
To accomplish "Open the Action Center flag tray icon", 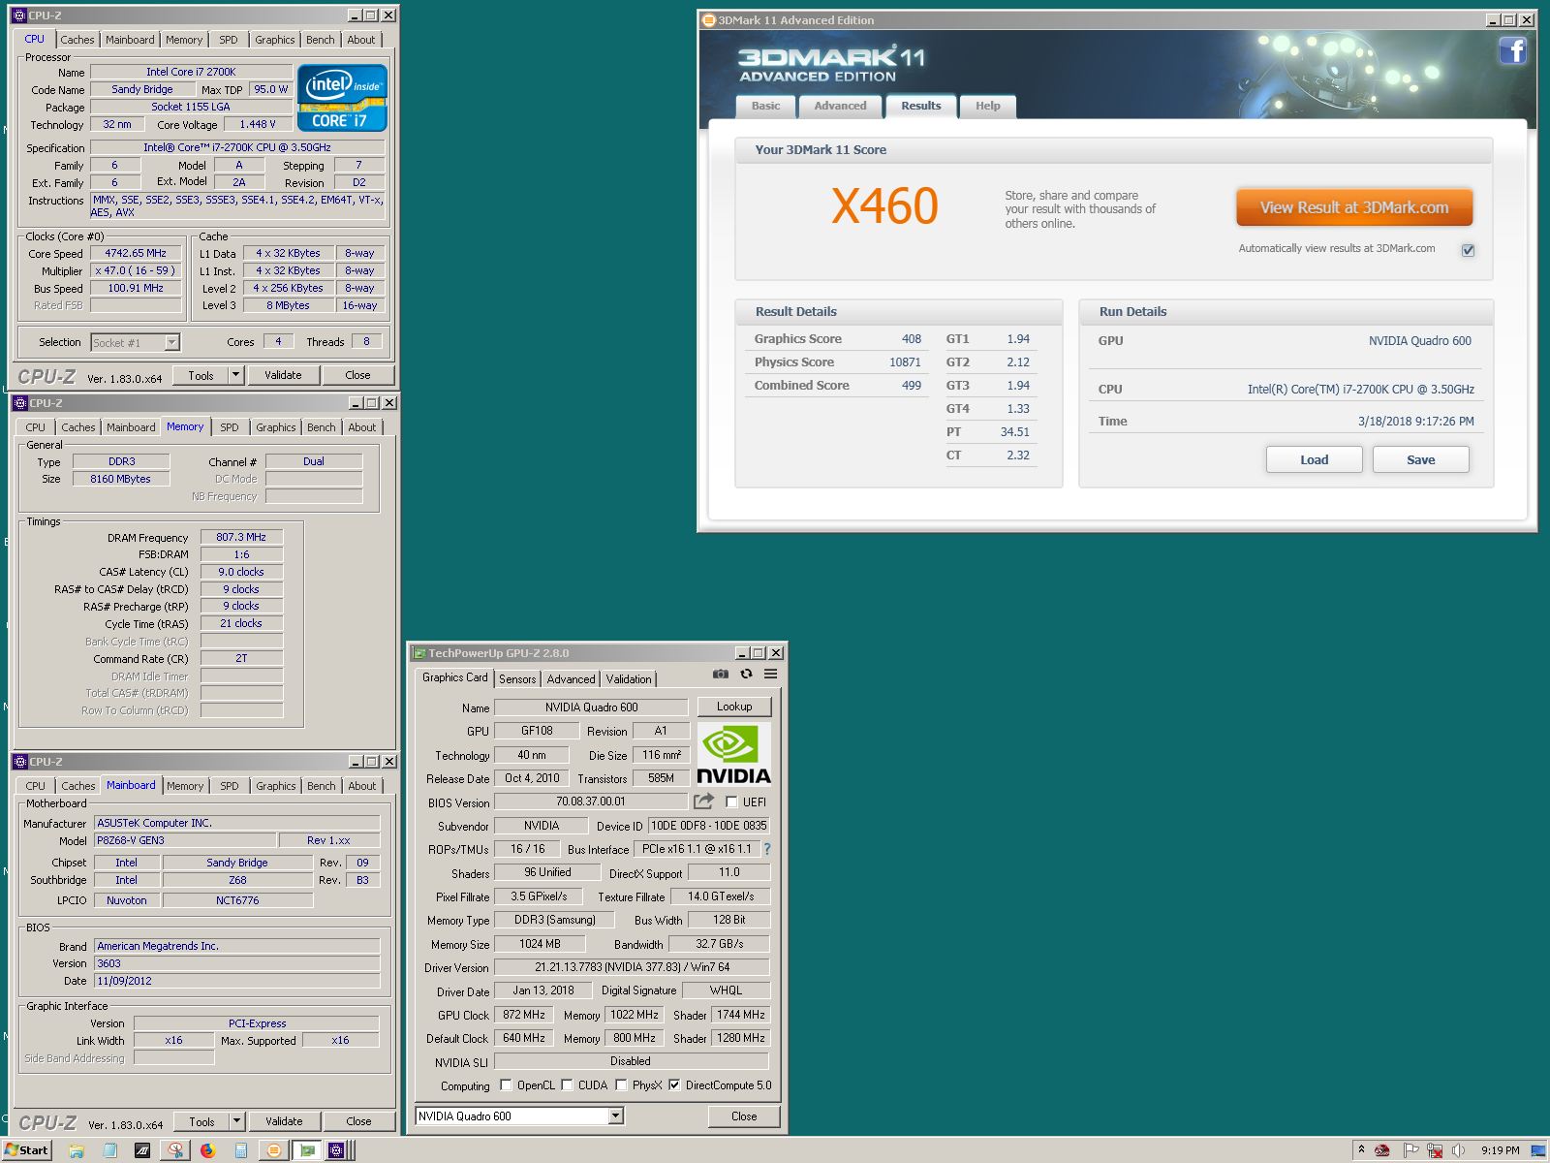I will click(x=1410, y=1150).
